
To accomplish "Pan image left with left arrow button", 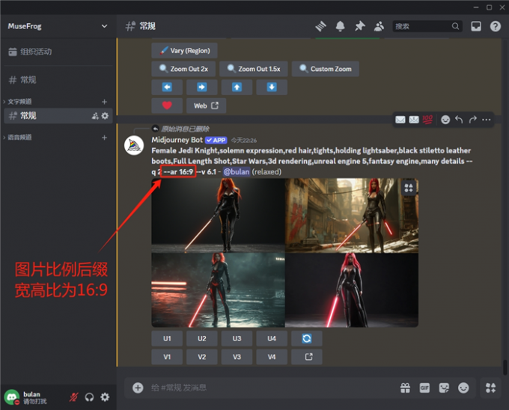I will [167, 88].
